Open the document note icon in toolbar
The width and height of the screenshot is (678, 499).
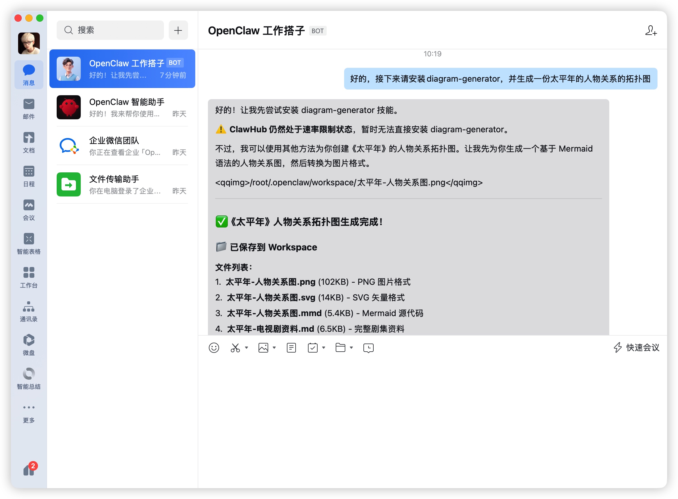point(291,348)
